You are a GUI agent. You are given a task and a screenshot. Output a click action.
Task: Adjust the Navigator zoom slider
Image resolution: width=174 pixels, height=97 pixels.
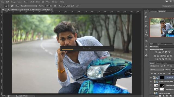[x=165, y=44]
